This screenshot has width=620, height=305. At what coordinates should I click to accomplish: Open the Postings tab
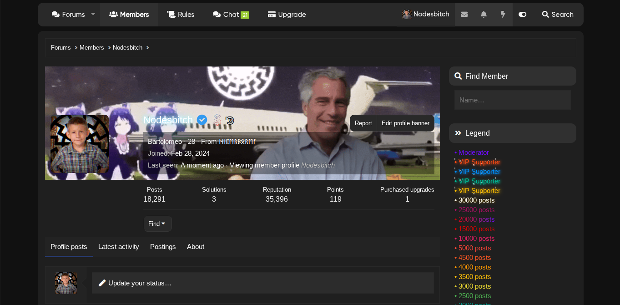(163, 247)
